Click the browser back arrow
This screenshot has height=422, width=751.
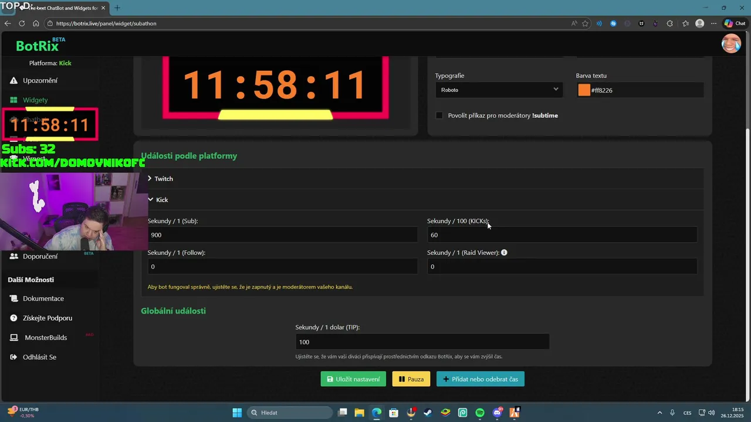pos(8,23)
